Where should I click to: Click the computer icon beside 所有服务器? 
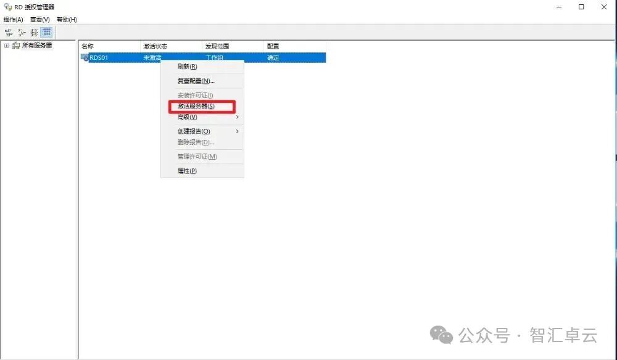coord(15,45)
